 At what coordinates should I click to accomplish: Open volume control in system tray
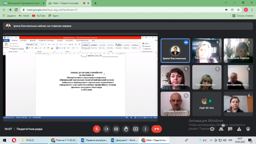pyautogui.click(x=225, y=140)
